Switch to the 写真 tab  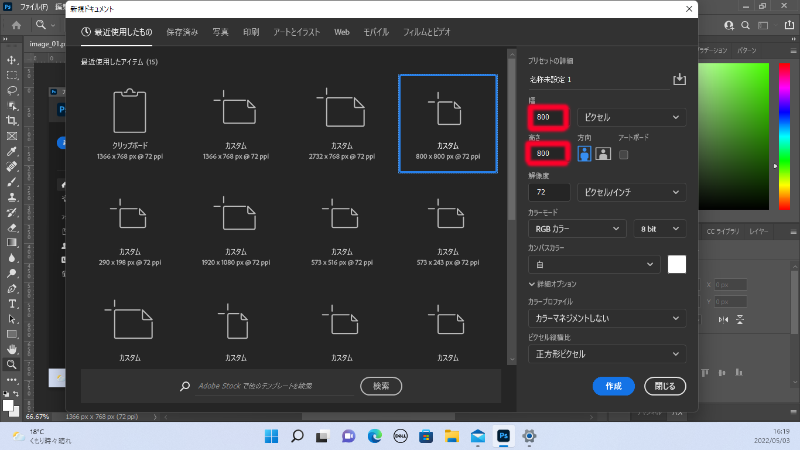(x=221, y=32)
